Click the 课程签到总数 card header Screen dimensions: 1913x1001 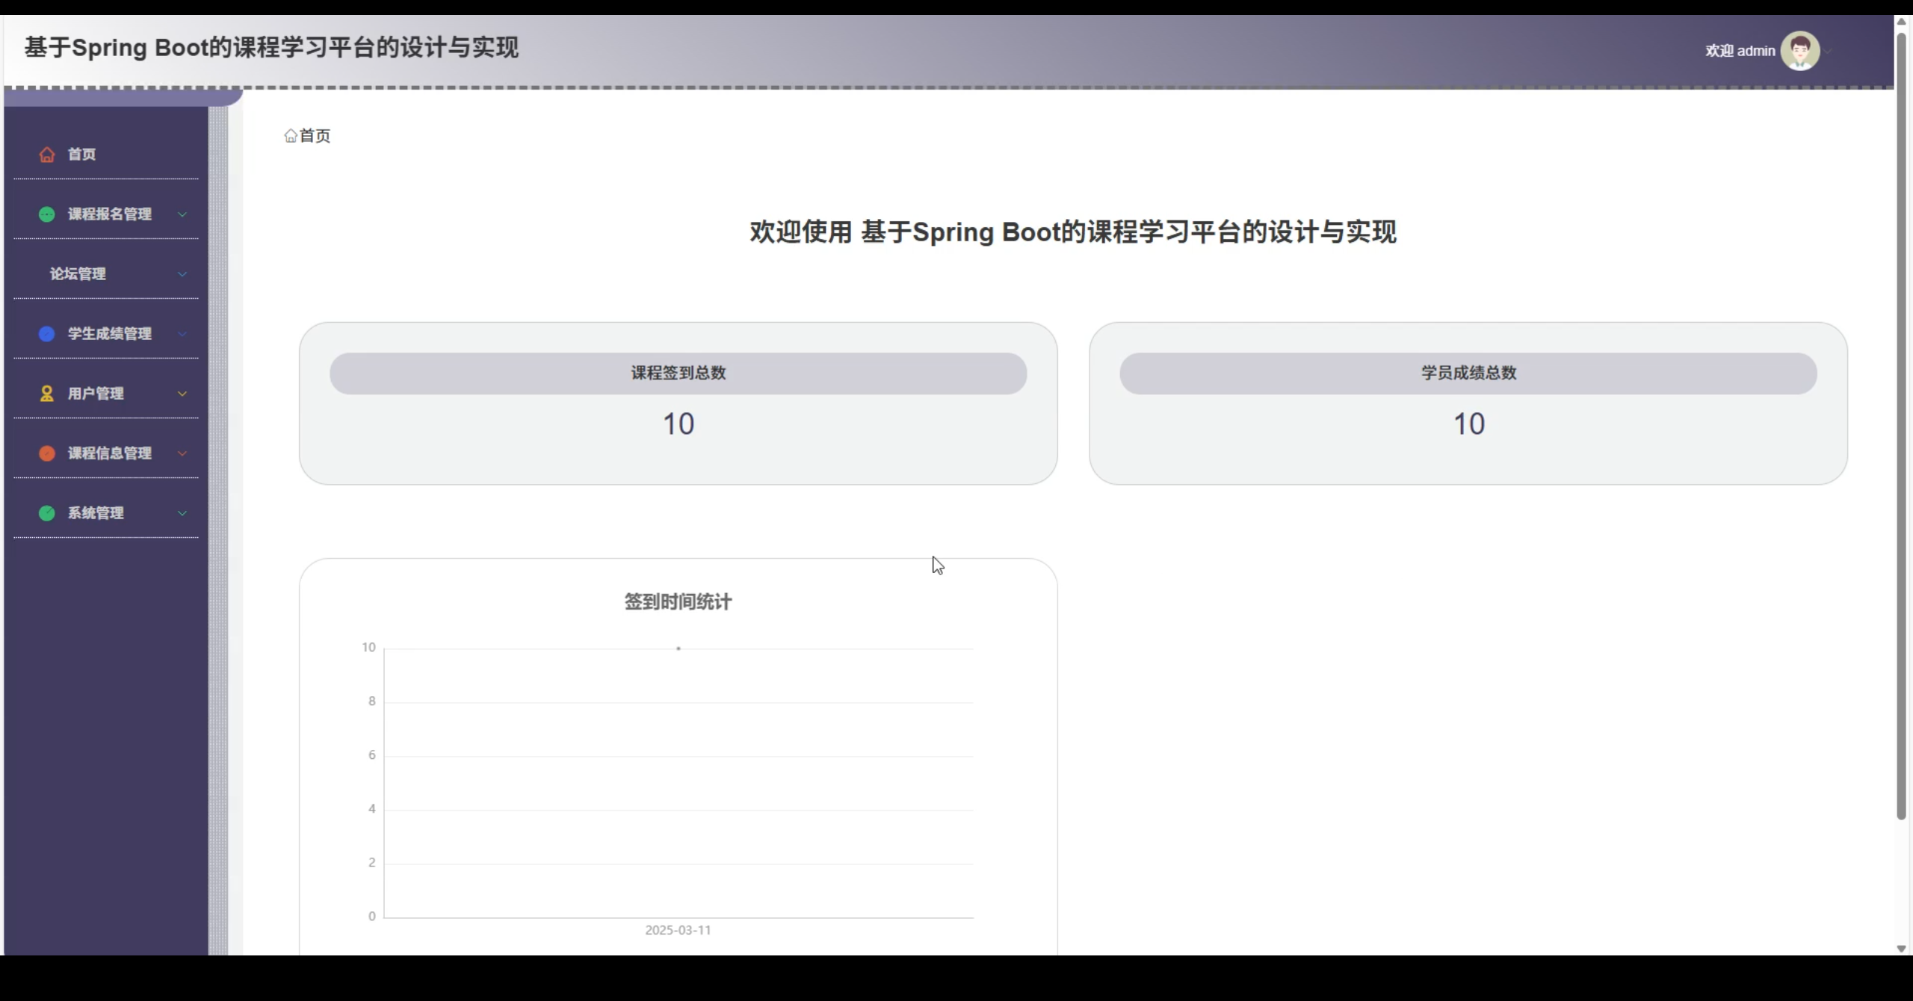coord(678,374)
